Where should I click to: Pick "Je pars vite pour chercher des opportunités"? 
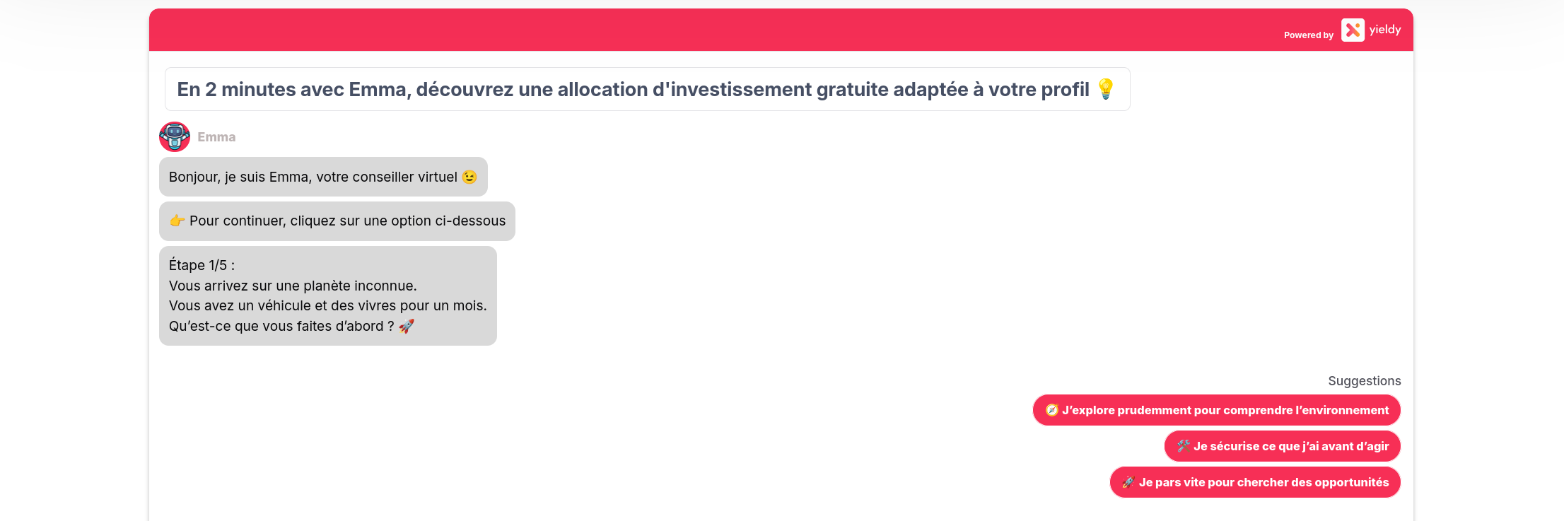coord(1255,482)
